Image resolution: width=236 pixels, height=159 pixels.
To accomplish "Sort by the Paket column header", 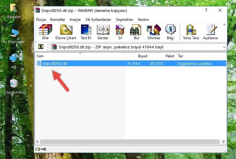I will click(x=162, y=56).
